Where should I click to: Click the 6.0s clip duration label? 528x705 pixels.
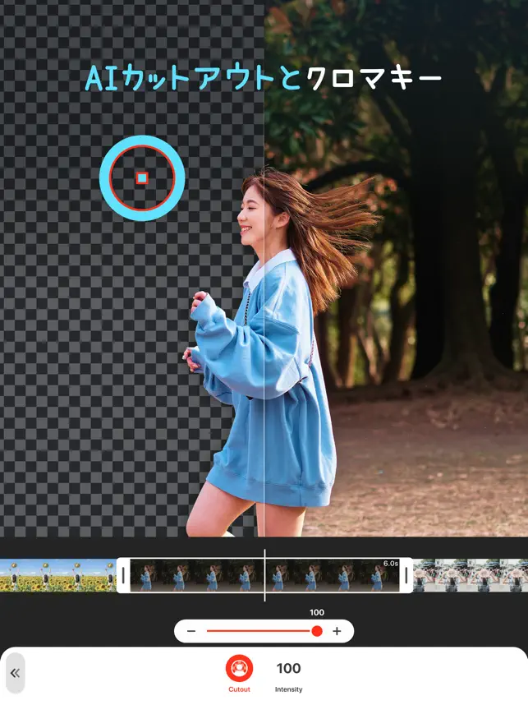coord(391,564)
